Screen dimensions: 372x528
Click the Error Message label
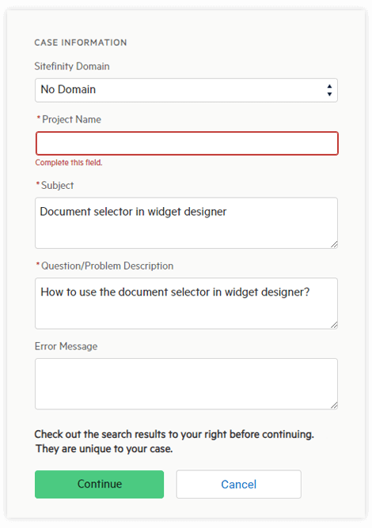click(x=66, y=346)
